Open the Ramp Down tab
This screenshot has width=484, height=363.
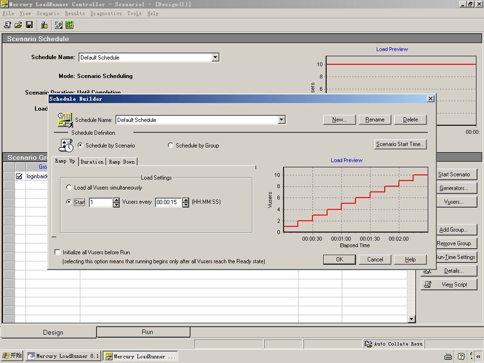point(121,162)
